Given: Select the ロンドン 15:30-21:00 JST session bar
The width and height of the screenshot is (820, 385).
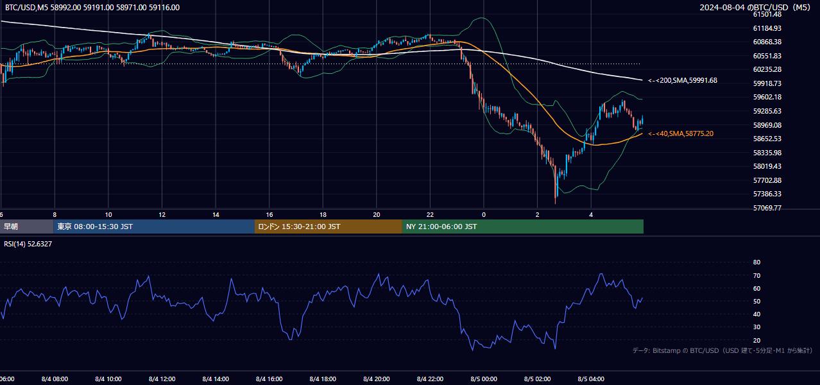Looking at the screenshot, I should pos(329,227).
